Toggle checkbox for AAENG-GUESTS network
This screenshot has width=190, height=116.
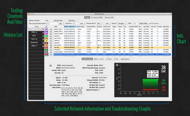click(47, 34)
